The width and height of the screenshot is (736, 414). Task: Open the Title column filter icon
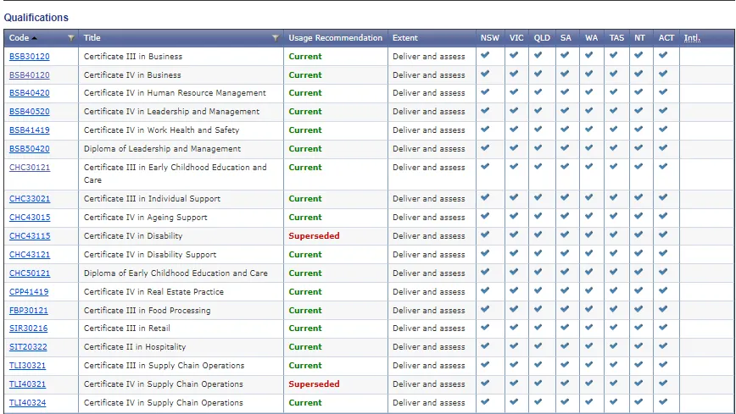(x=276, y=38)
